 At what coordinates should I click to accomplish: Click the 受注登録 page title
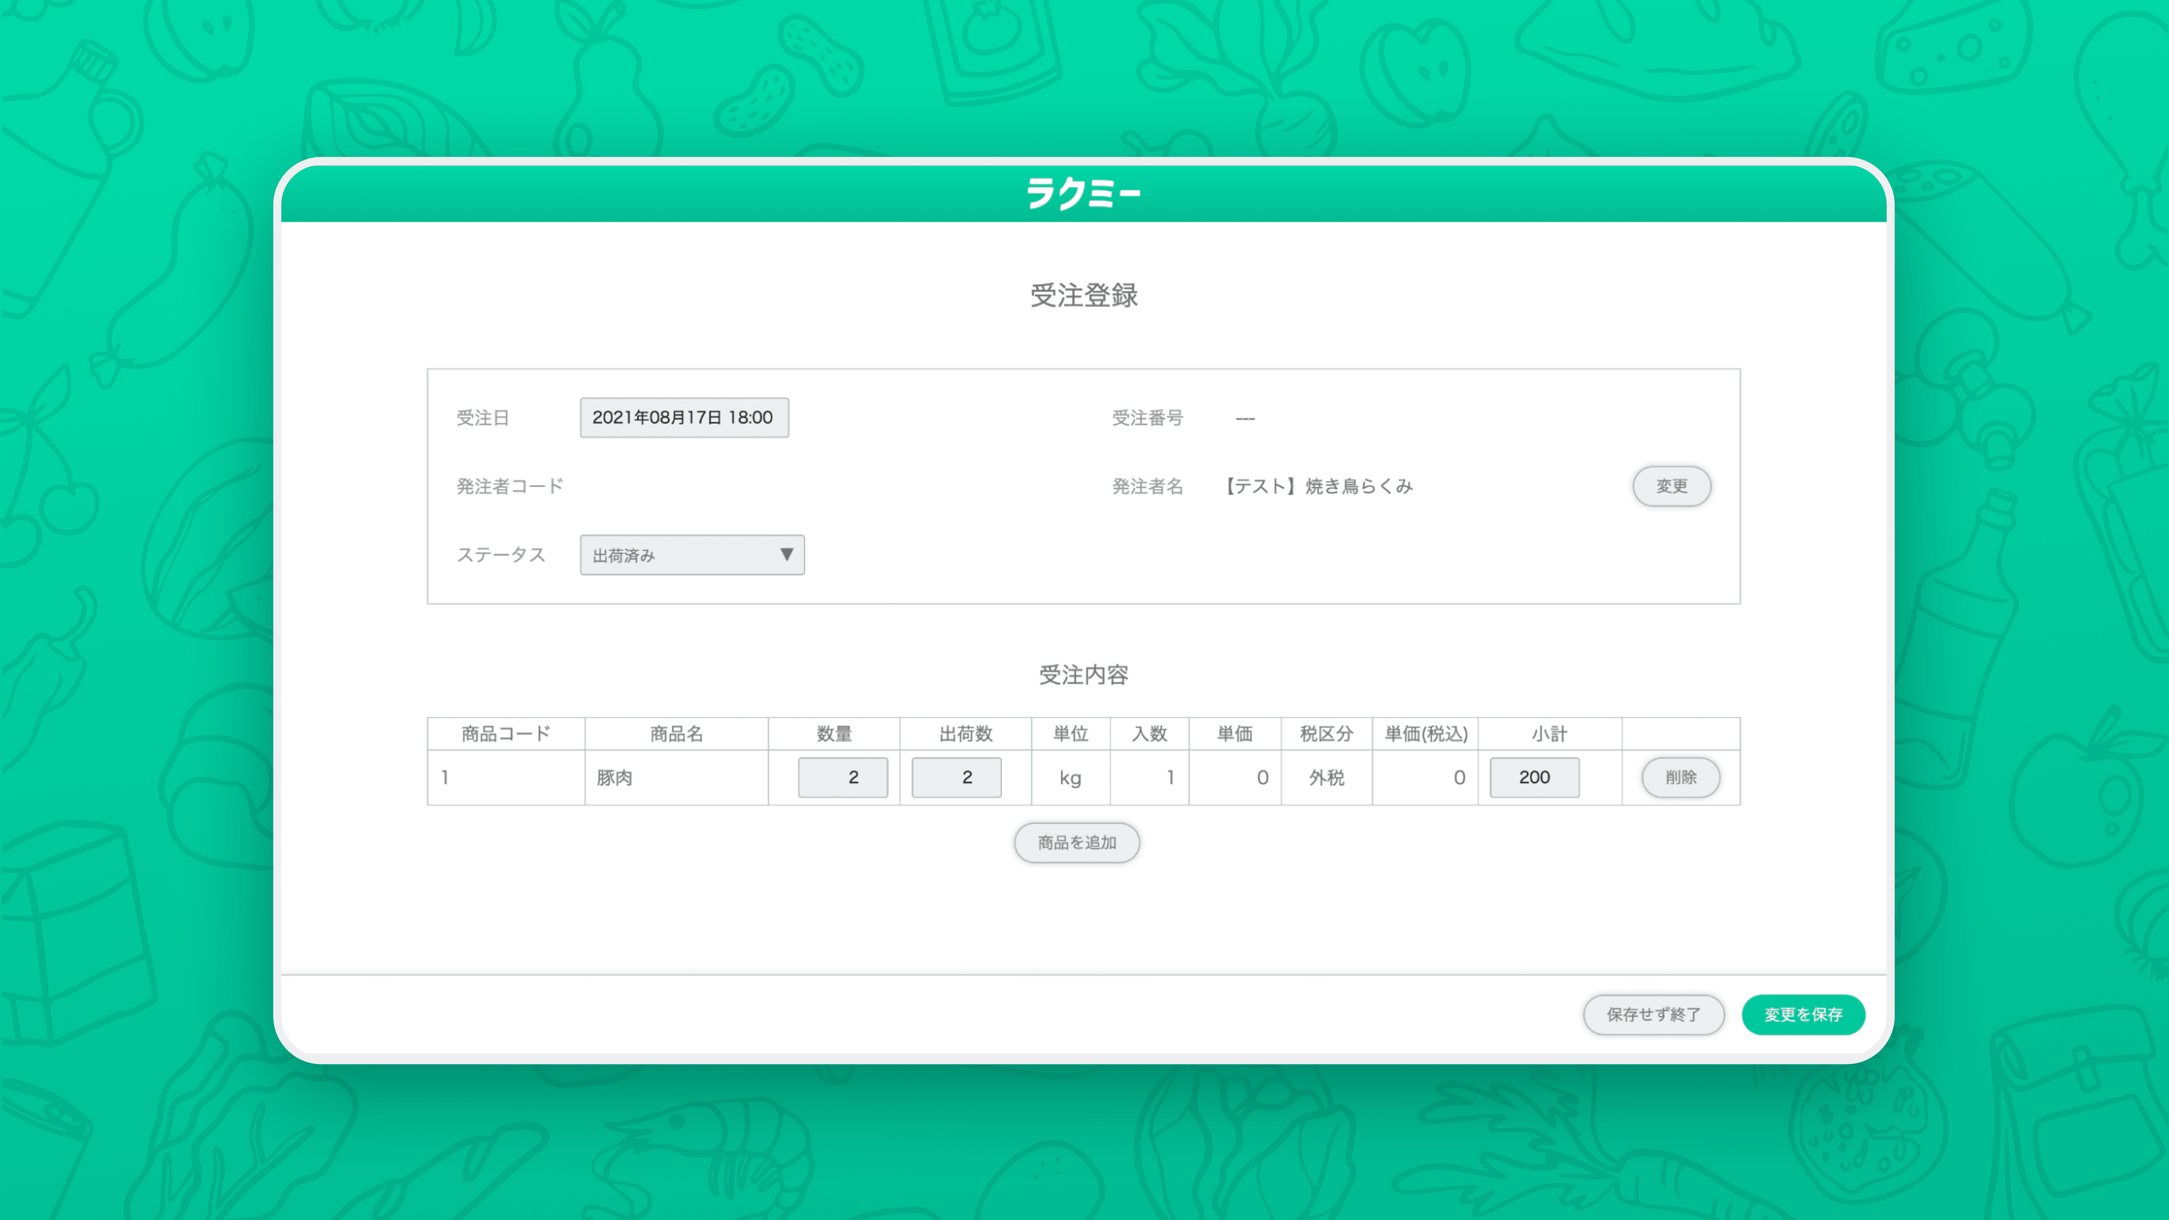[x=1084, y=295]
